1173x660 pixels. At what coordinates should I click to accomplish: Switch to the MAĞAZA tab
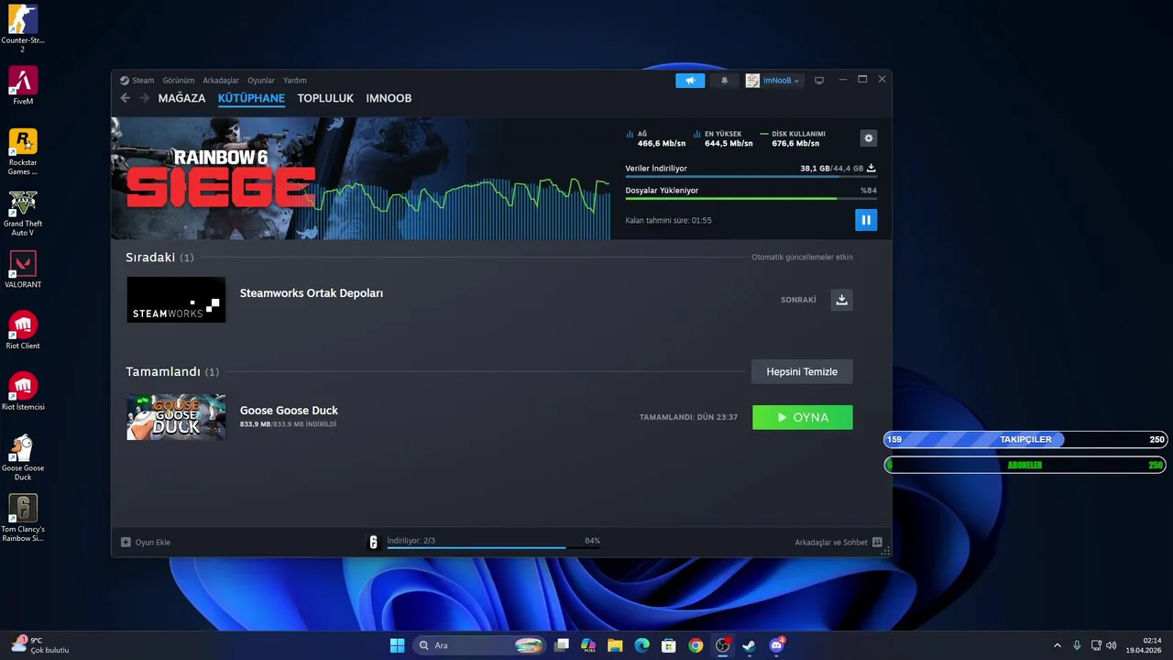181,98
